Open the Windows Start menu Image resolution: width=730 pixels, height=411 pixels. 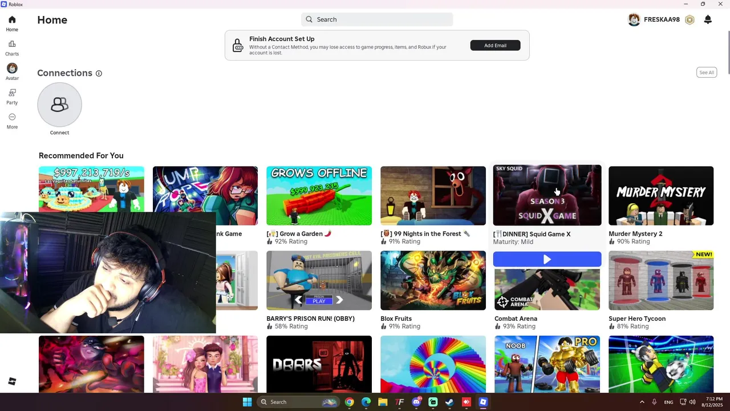pos(247,402)
